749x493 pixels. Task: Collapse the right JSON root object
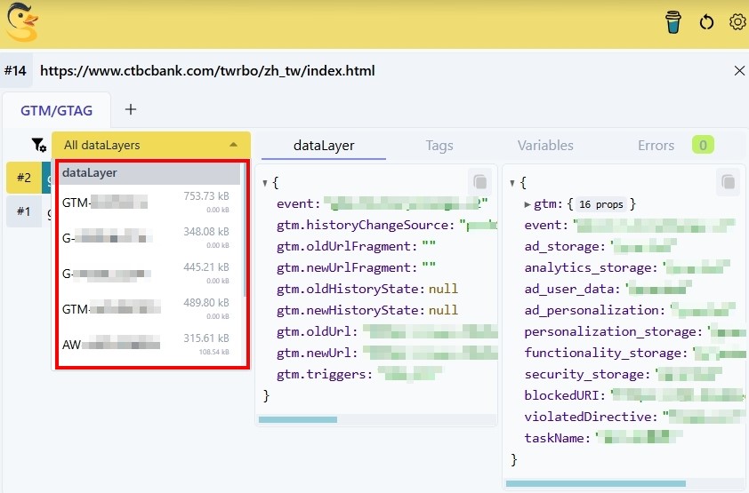point(512,183)
